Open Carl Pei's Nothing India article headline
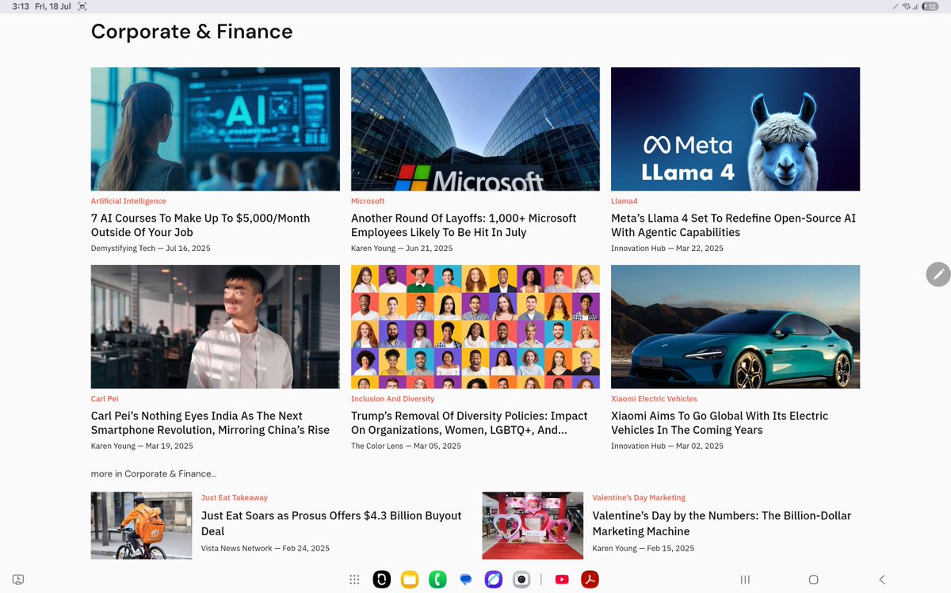This screenshot has width=951, height=593. click(x=210, y=423)
